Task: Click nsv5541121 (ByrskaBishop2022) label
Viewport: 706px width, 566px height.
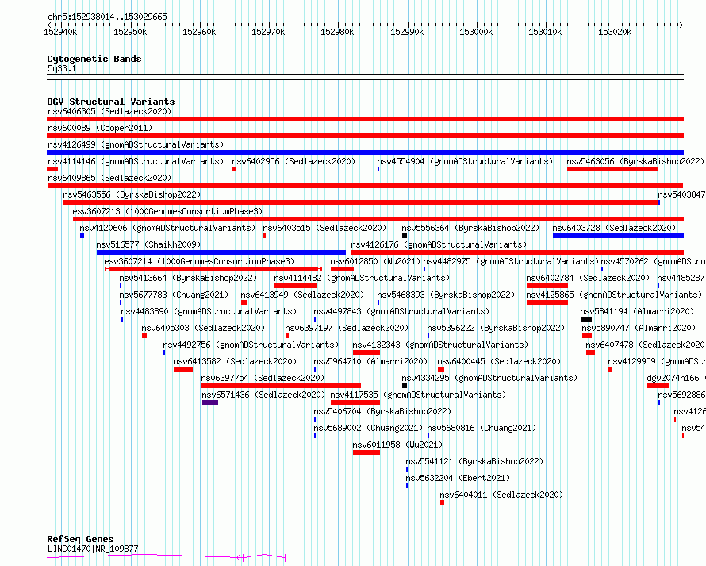Action: coord(474,461)
